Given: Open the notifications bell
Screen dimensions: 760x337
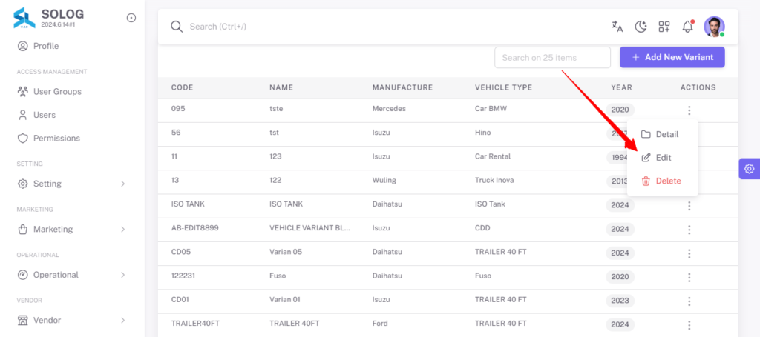Looking at the screenshot, I should pyautogui.click(x=687, y=27).
